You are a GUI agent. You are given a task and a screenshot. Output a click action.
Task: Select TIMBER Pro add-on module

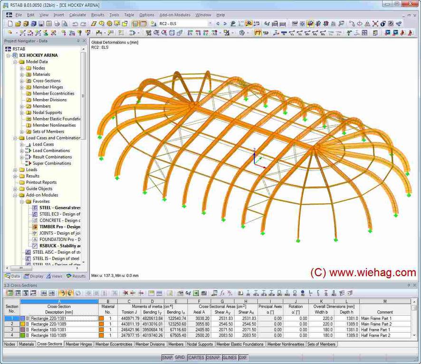click(59, 227)
